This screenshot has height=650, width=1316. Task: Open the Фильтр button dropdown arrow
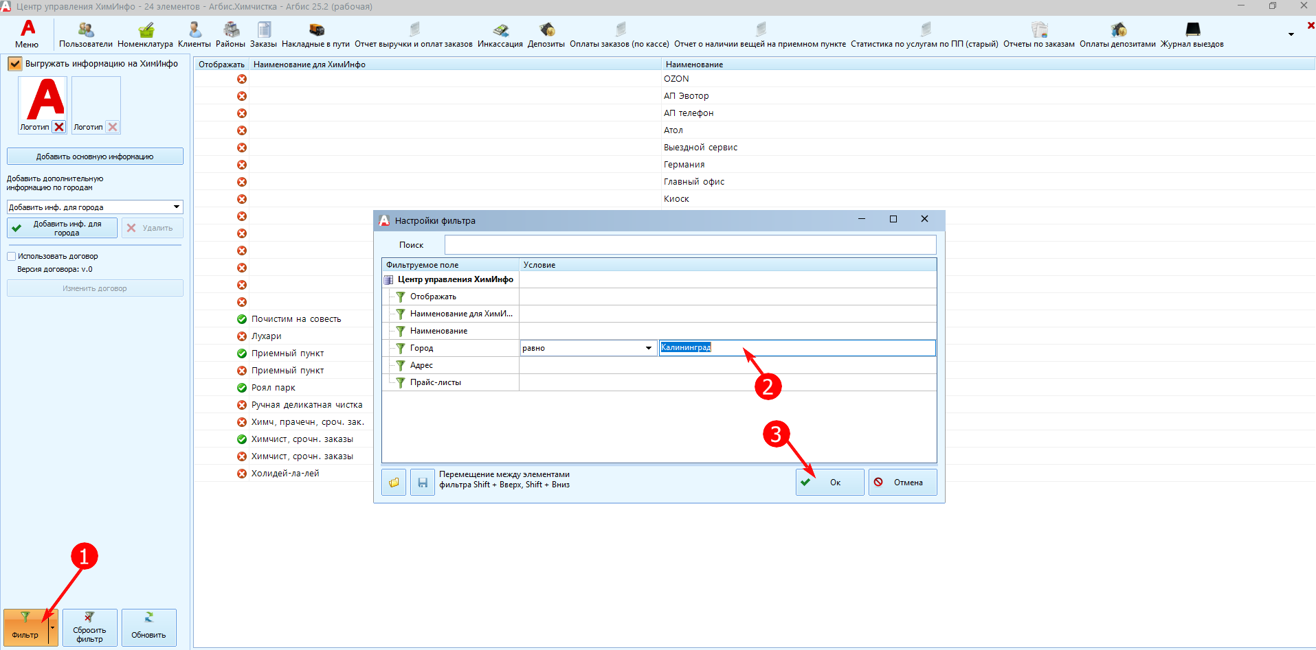(53, 627)
